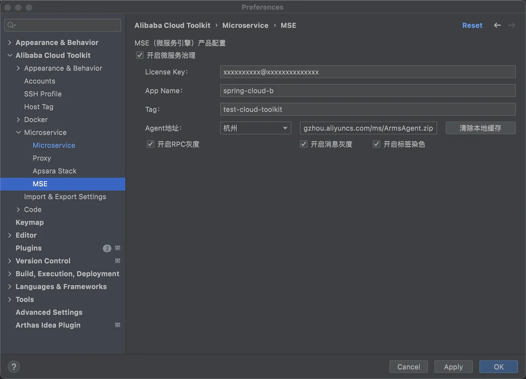Click the Agent地址 label
The height and width of the screenshot is (379, 526).
click(163, 128)
